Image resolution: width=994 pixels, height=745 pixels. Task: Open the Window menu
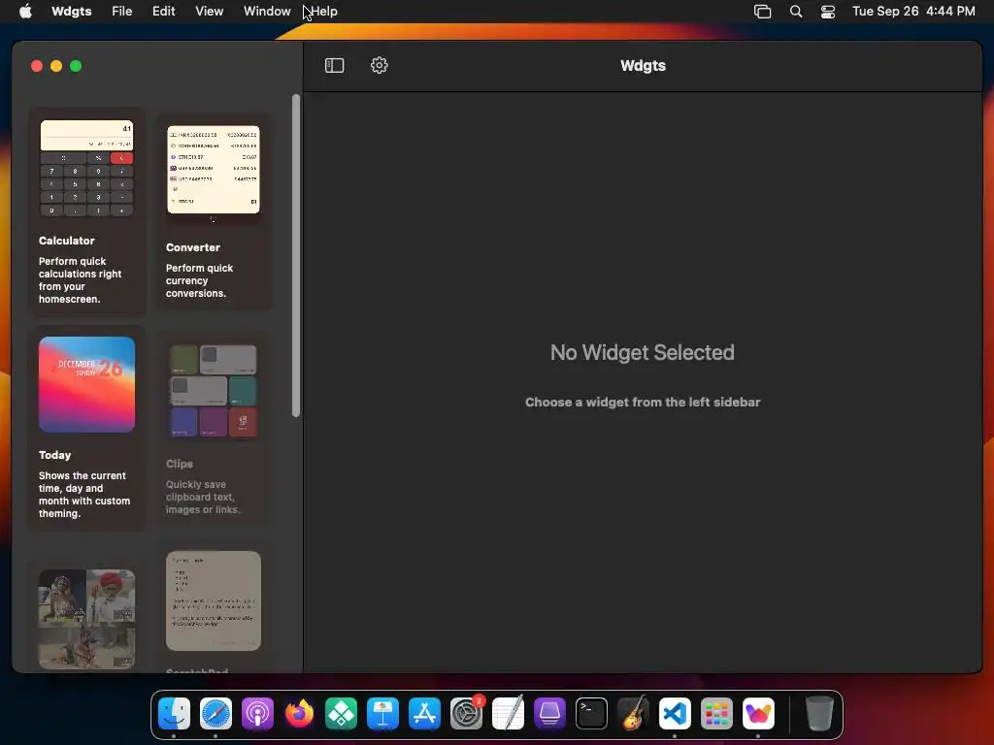(267, 11)
